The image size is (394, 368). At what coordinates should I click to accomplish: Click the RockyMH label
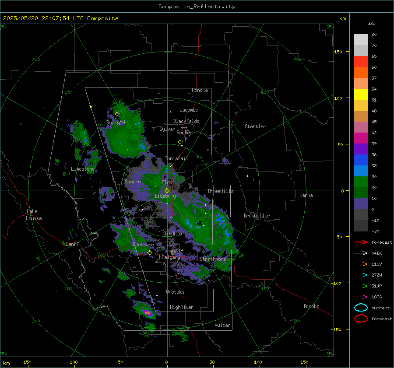click(116, 123)
